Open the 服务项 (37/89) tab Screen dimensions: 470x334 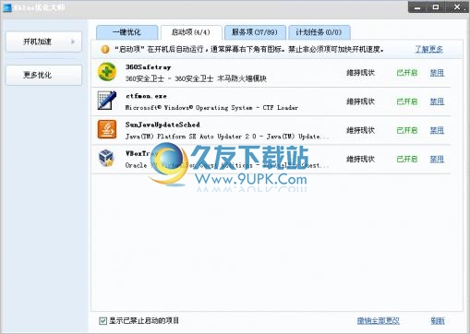[x=255, y=32]
